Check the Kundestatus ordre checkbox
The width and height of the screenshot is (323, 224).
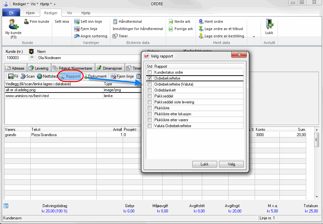pyautogui.click(x=150, y=72)
